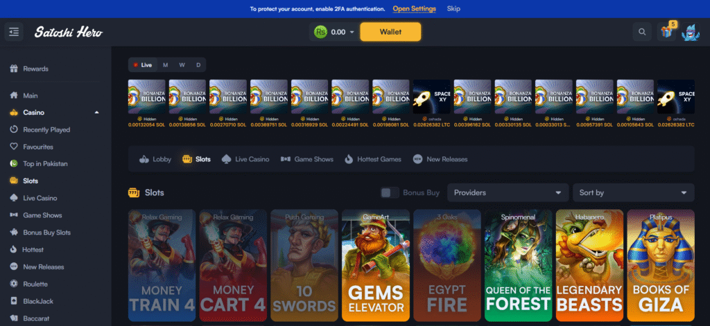This screenshot has height=326, width=710.
Task: Open the Money Cart 4 game card
Action: coord(233,265)
